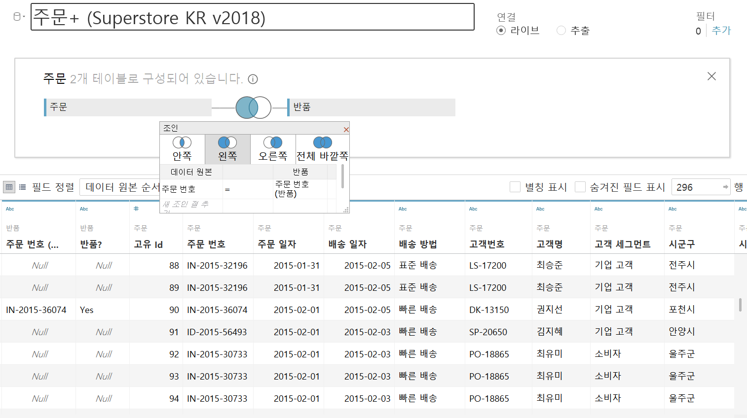Click 새 조인 절 추가 placeholder row

[x=191, y=206]
